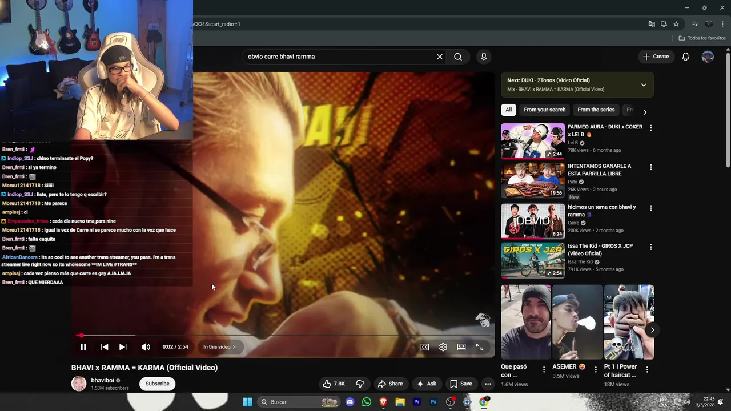Advance the Shorts shelf with next arrow
The image size is (731, 411).
[x=652, y=330]
